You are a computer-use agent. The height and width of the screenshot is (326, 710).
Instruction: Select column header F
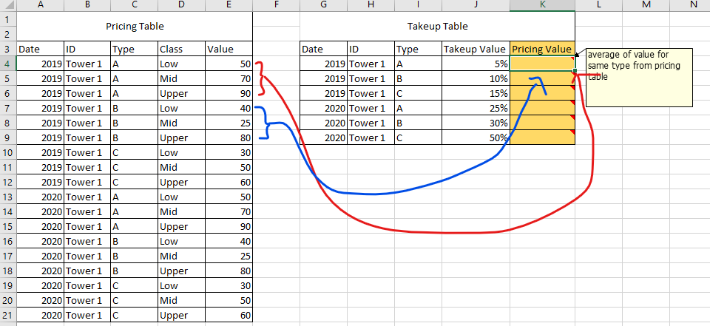(276, 5)
